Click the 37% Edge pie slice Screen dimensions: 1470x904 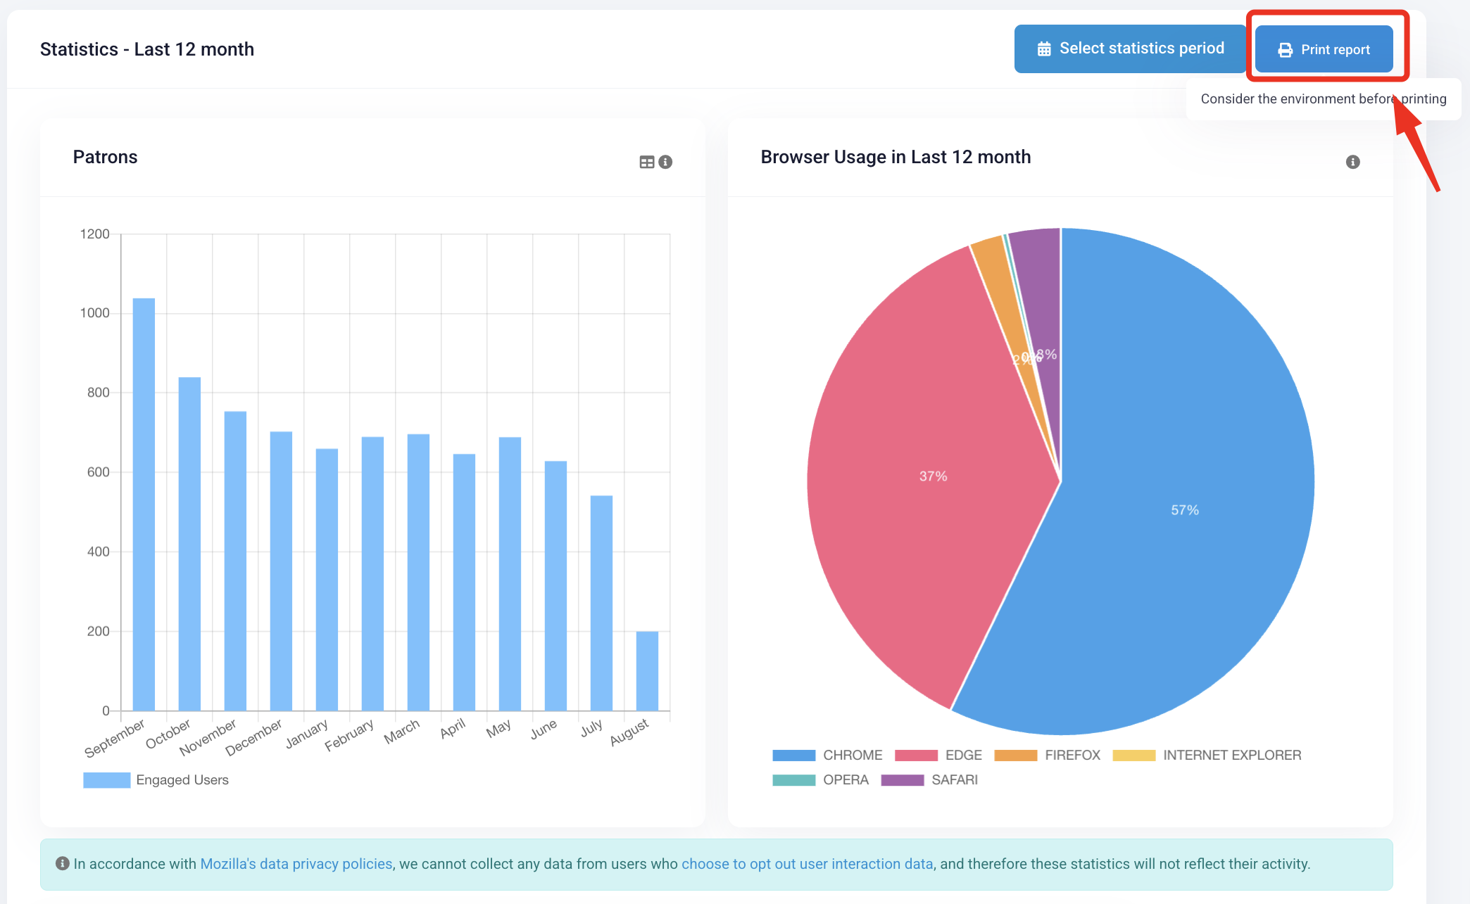coord(933,476)
